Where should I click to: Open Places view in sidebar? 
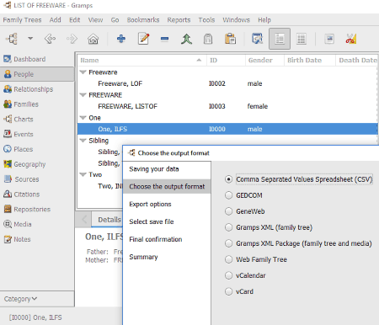click(37, 149)
